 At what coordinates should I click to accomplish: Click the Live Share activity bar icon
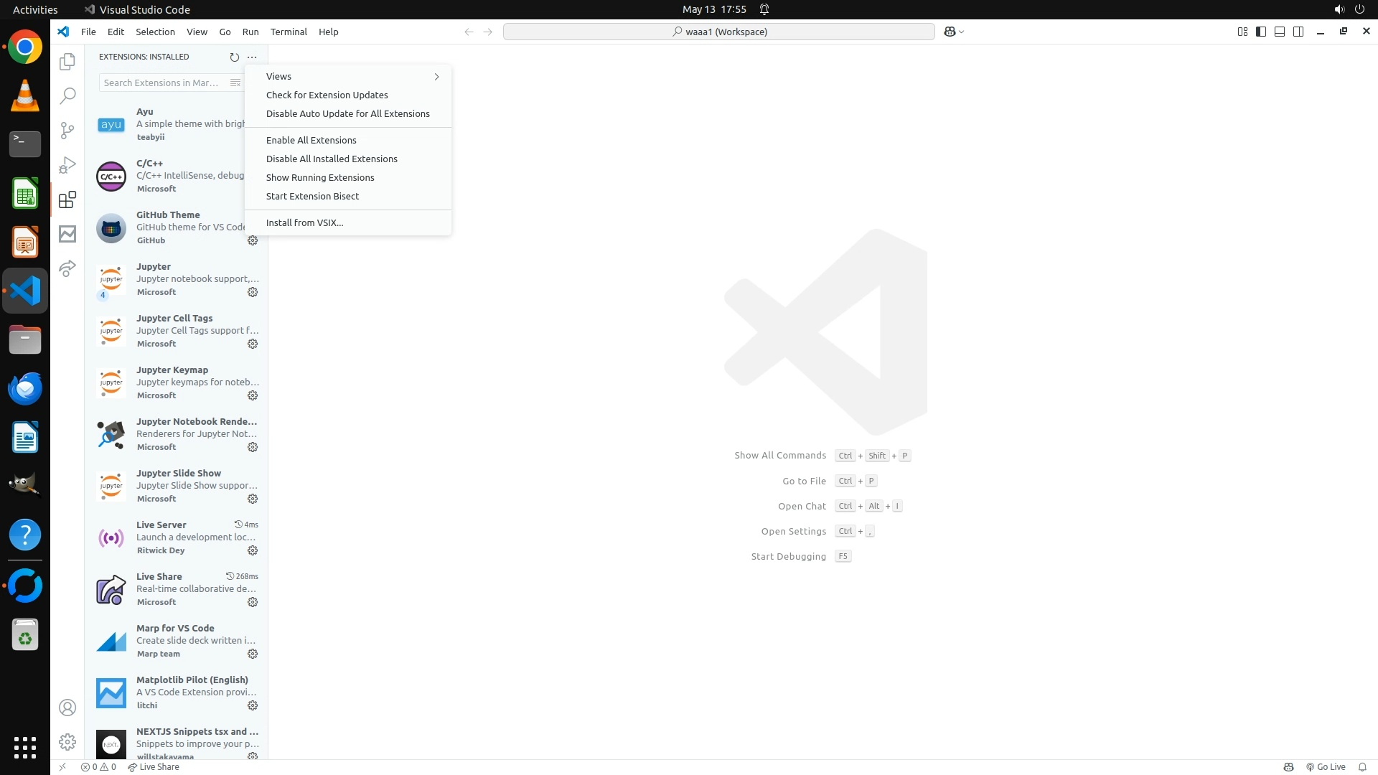[67, 268]
